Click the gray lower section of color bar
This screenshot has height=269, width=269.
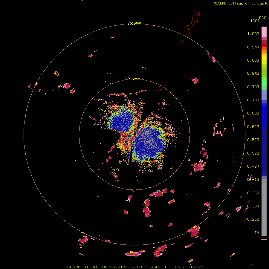pyautogui.click(x=264, y=208)
